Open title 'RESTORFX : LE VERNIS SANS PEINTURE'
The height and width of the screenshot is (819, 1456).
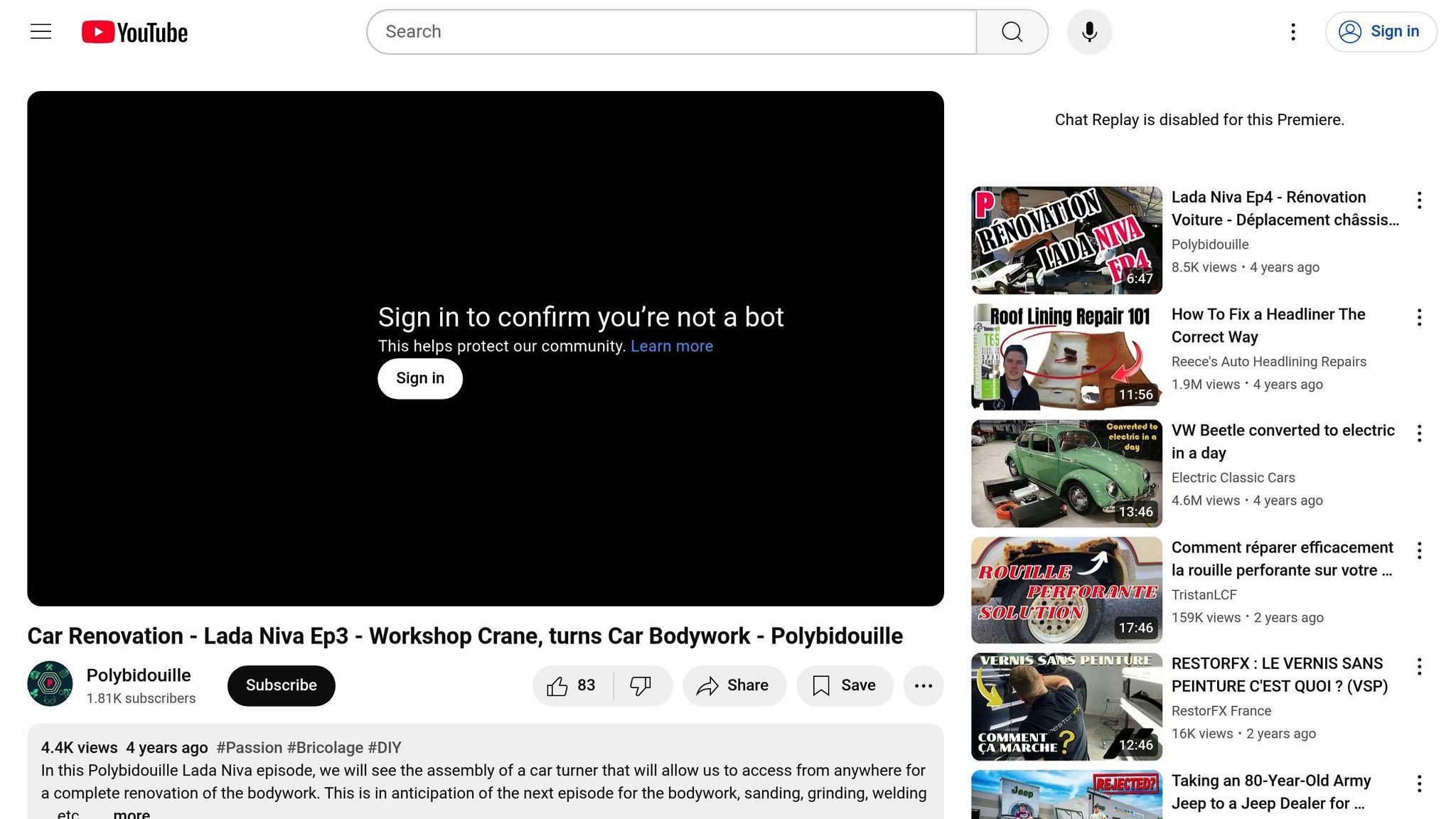coord(1280,675)
